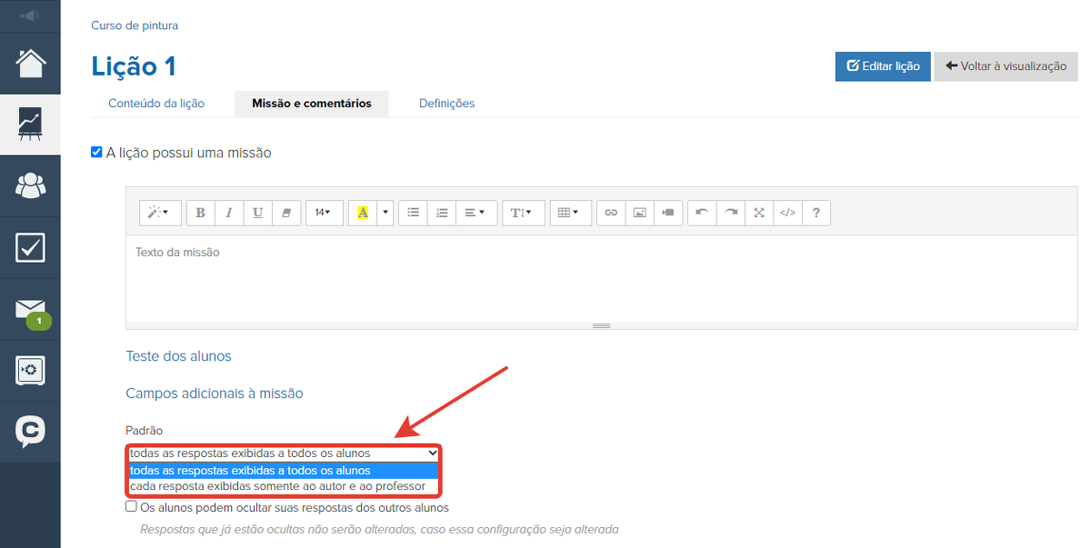This screenshot has width=1090, height=548.
Task: Open the messages envelope icon in sidebar
Action: pyautogui.click(x=30, y=309)
